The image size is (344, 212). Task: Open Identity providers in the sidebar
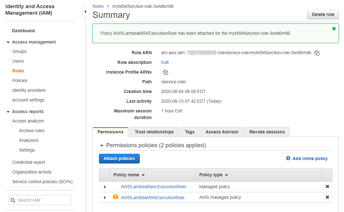coord(29,90)
